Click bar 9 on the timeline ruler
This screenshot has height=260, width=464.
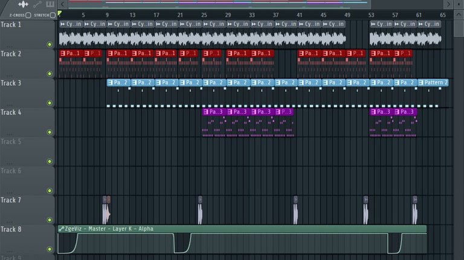[107, 15]
